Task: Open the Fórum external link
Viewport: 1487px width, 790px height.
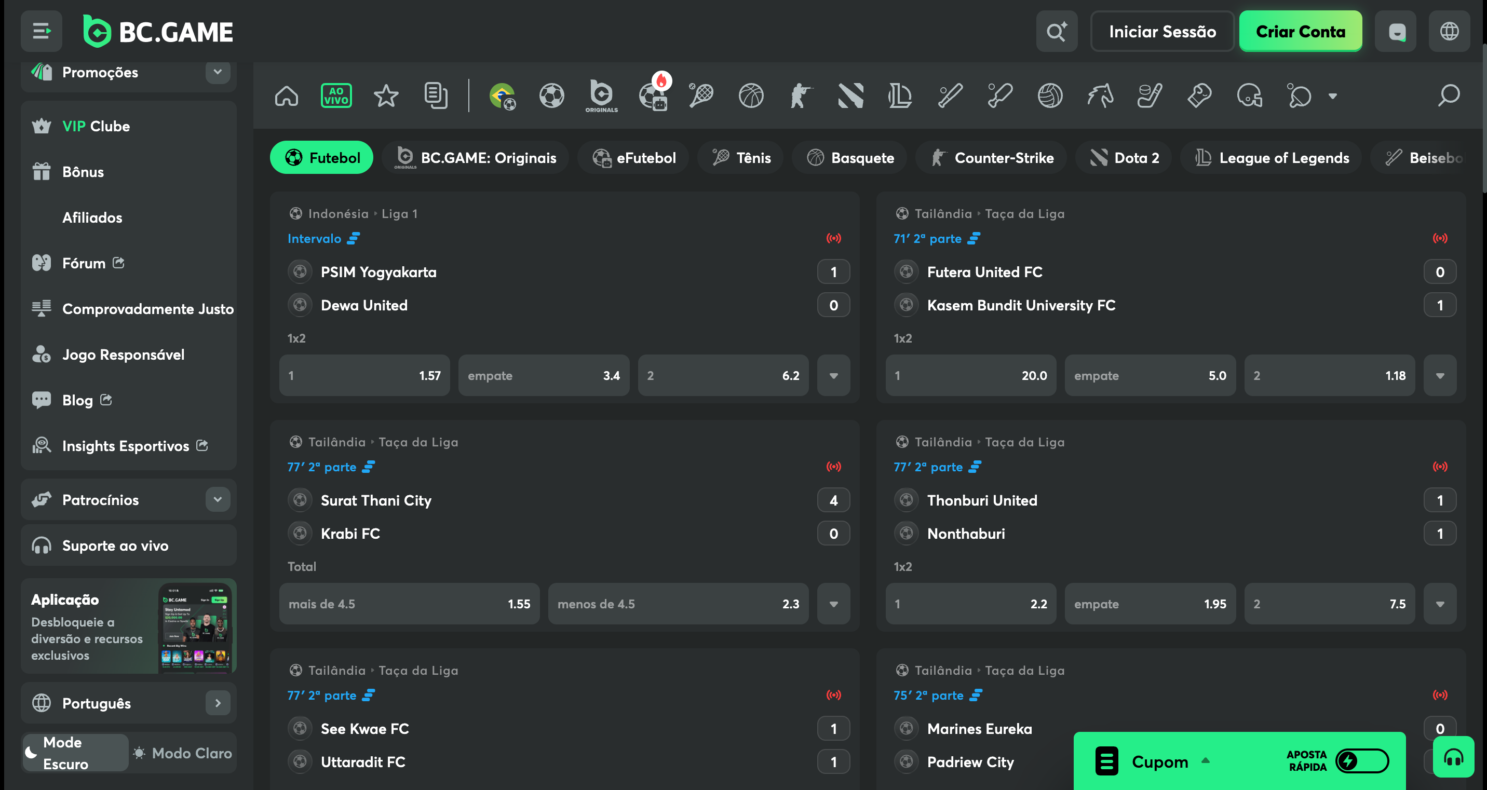Action: click(x=92, y=263)
